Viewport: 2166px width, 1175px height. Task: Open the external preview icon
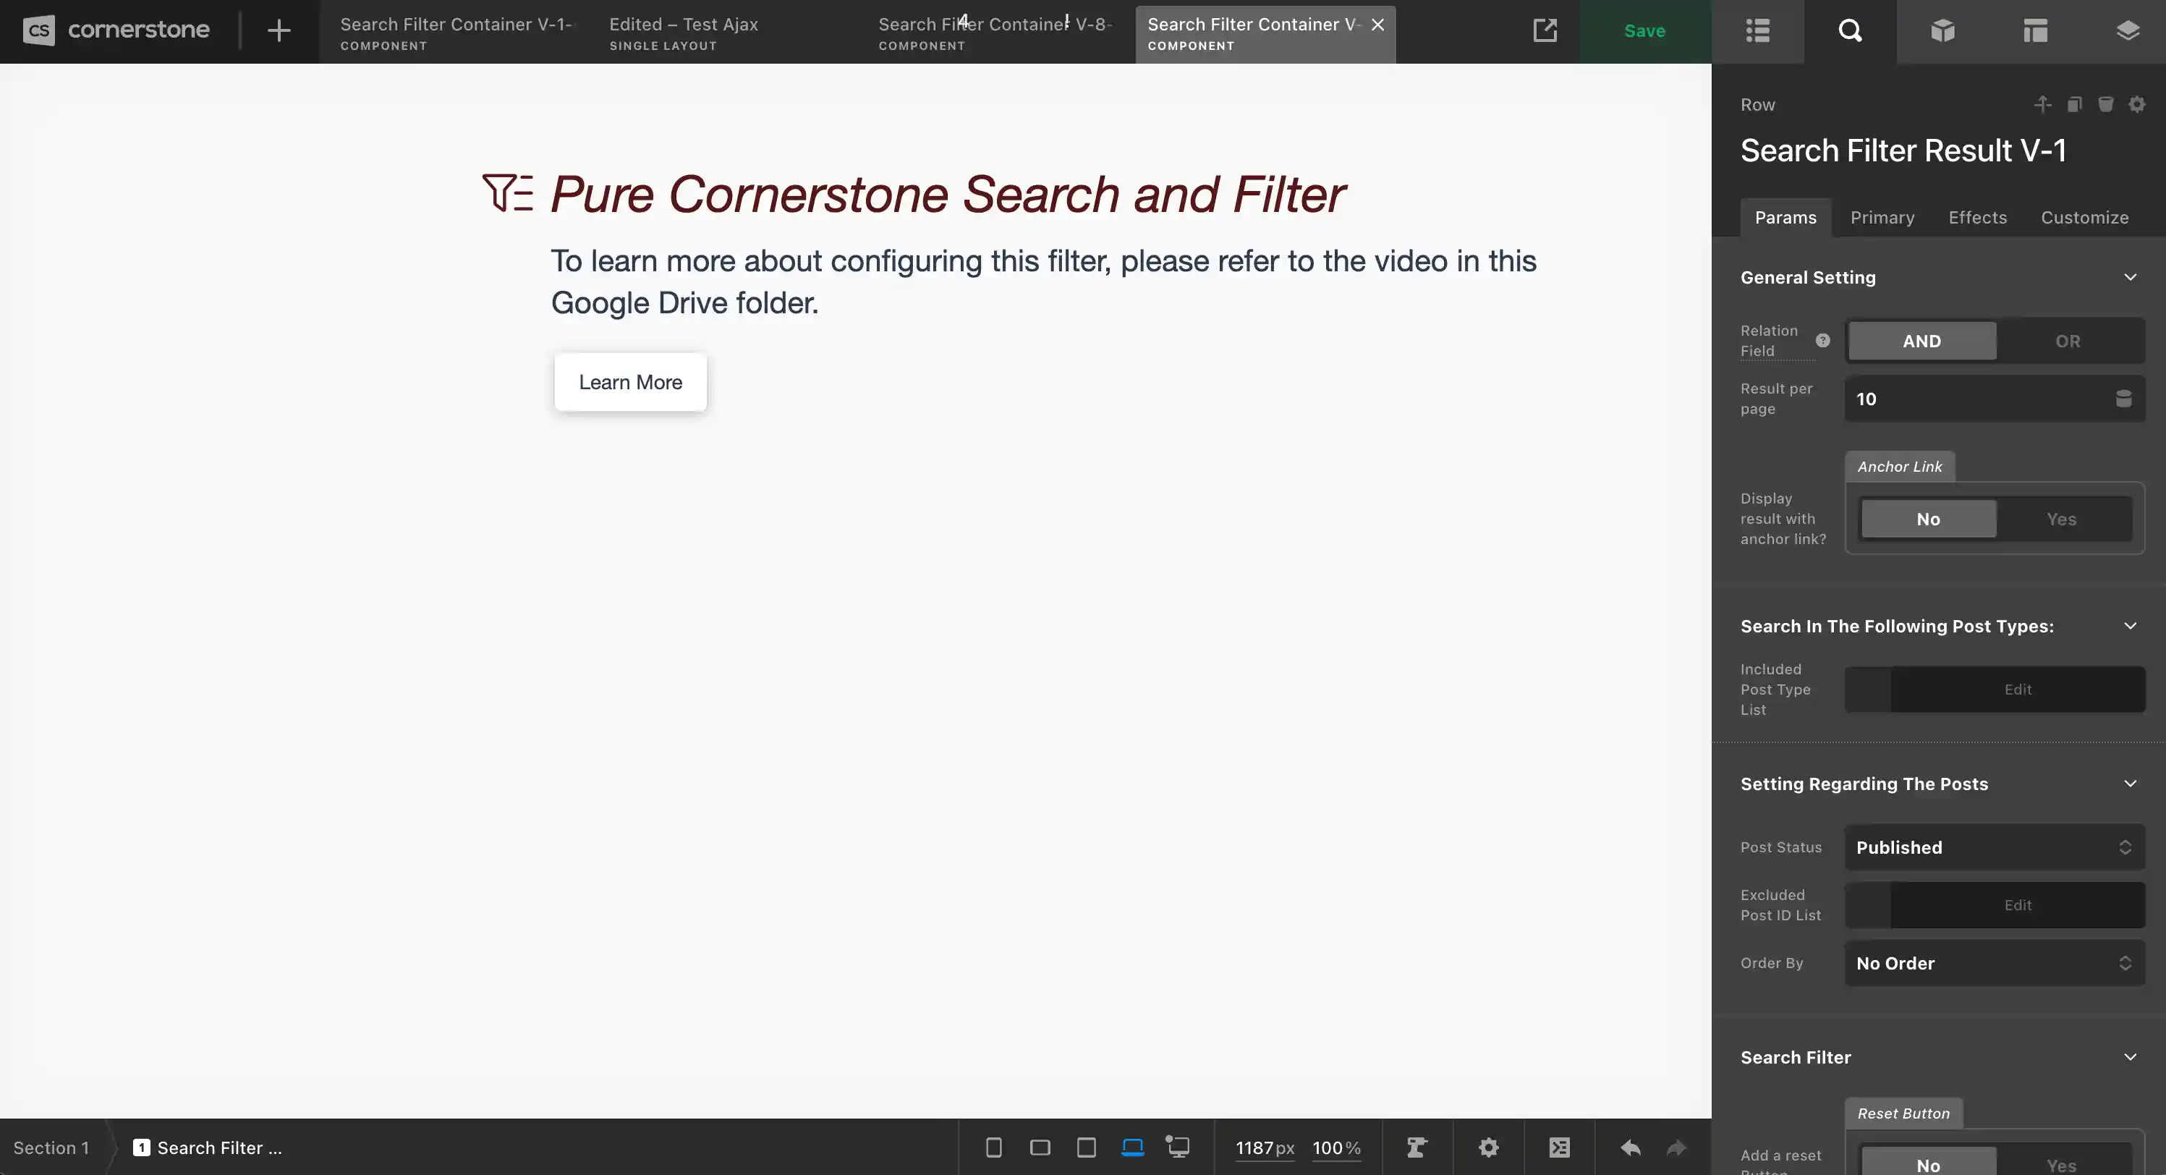tap(1545, 30)
